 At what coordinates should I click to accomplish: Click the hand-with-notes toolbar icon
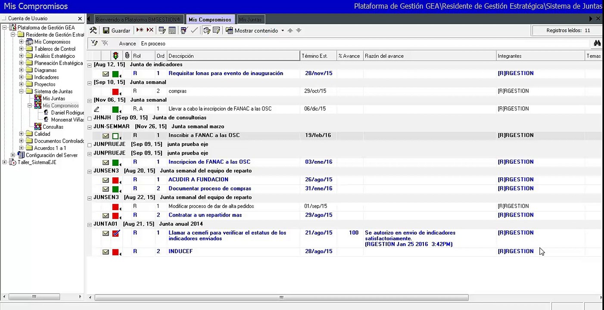[207, 31]
